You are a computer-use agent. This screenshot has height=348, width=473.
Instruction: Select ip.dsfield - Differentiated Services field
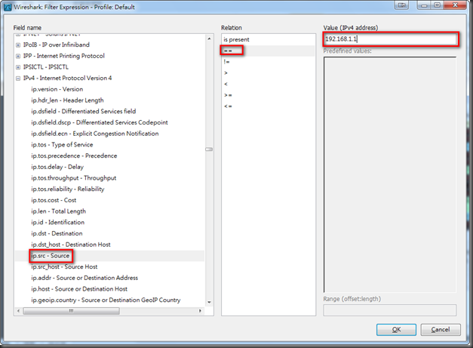coord(84,112)
